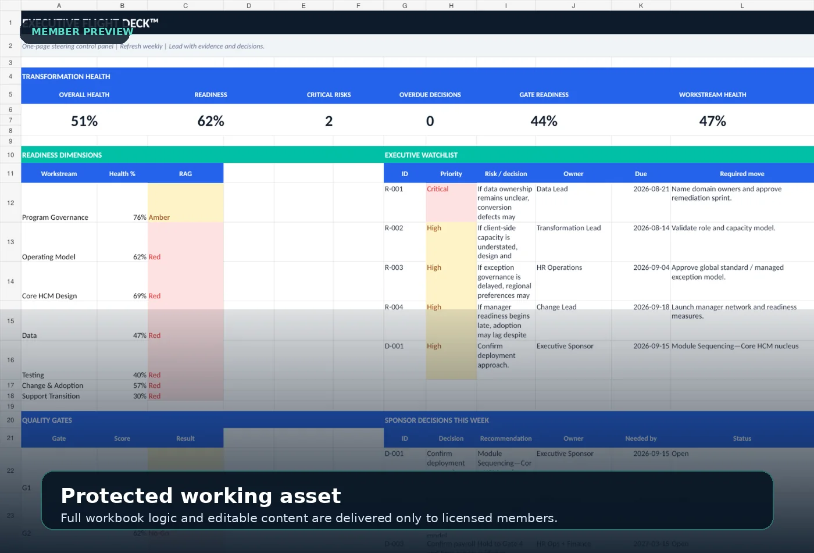This screenshot has width=814, height=553.
Task: Select column H header
Action: pos(451,5)
